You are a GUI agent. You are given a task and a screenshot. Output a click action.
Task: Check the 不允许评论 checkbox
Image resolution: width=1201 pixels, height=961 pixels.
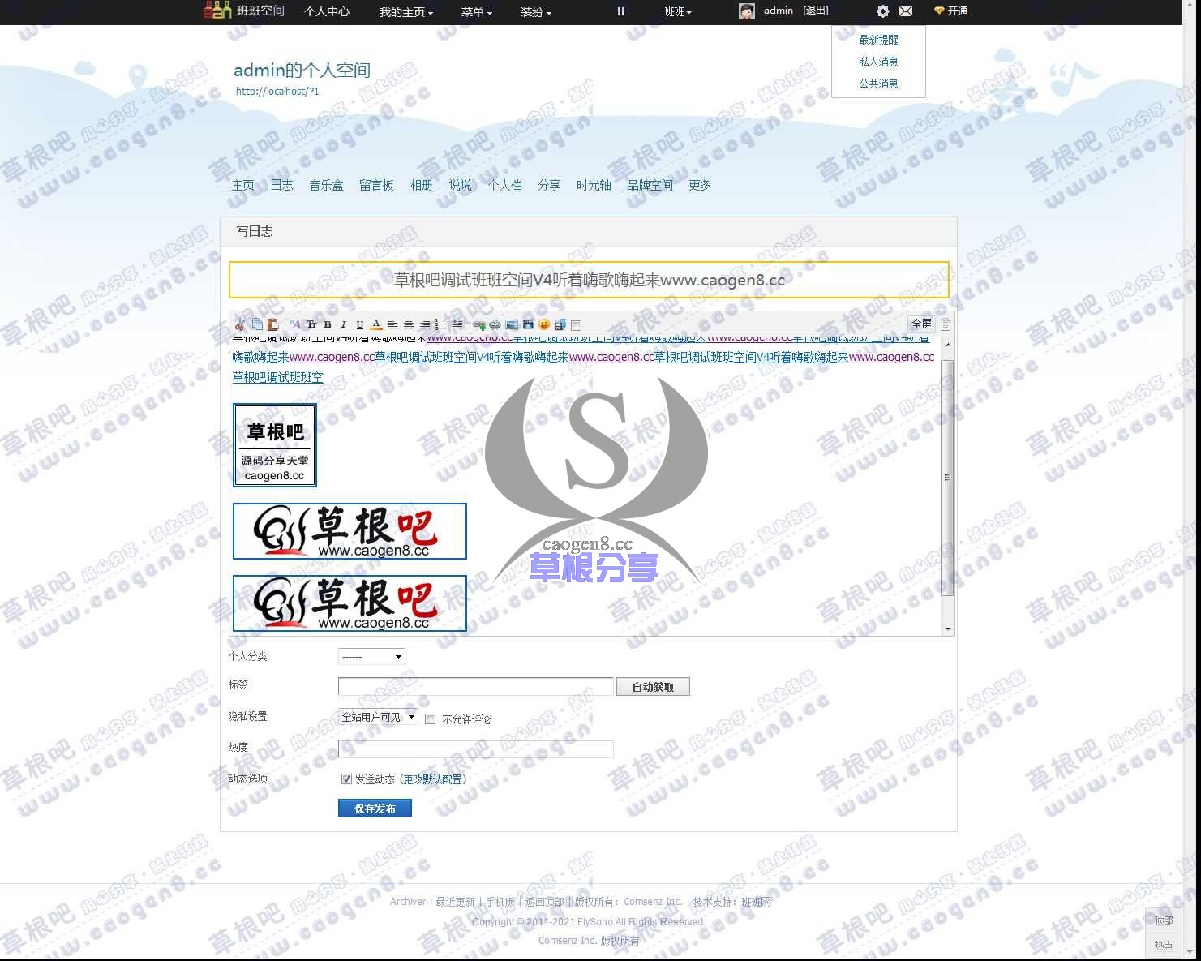click(431, 719)
